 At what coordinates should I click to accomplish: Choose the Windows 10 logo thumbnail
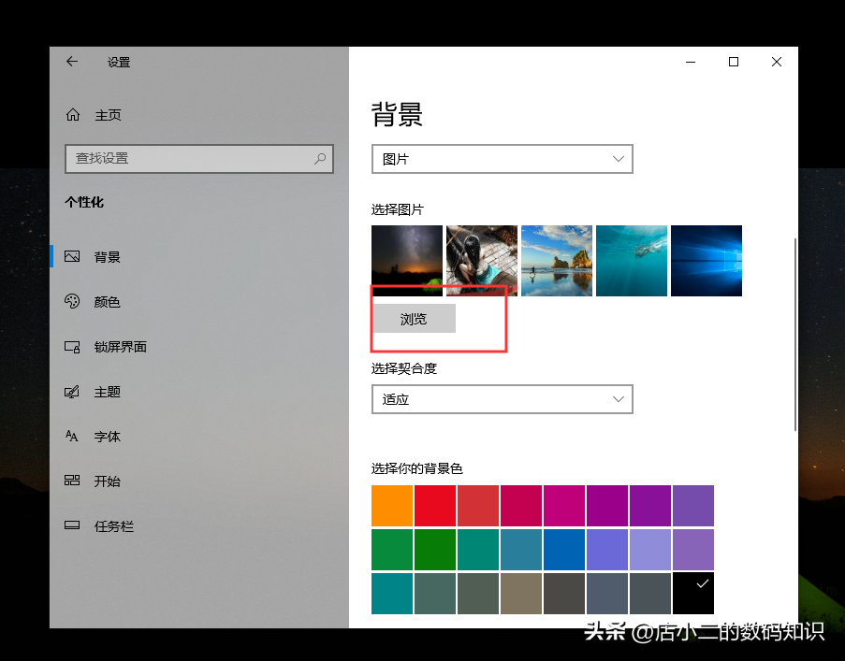point(707,261)
